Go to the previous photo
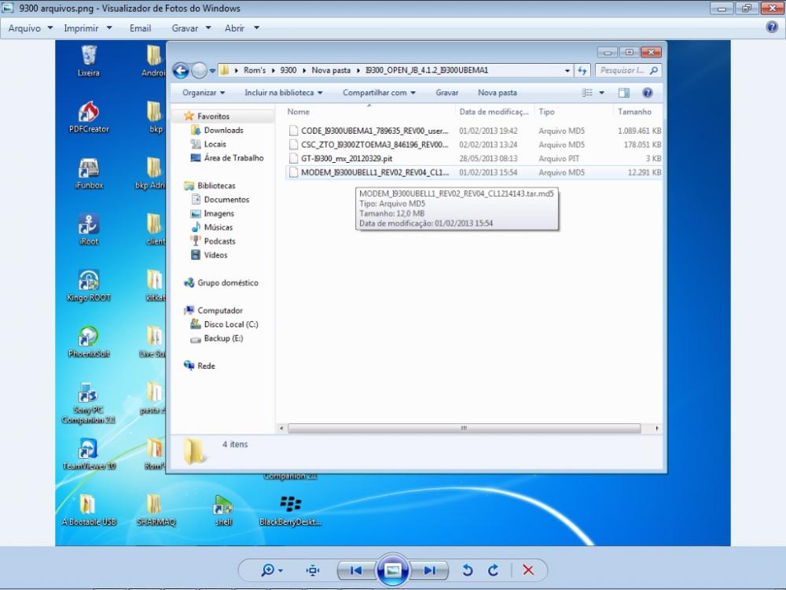The height and width of the screenshot is (590, 786). (x=356, y=570)
